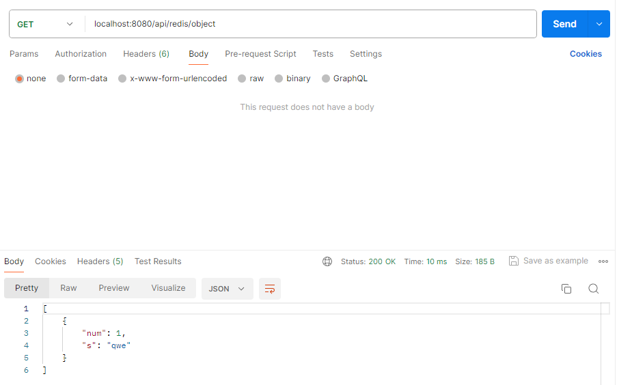Send the GET request
Screen dimensions: 632x385
[564, 24]
